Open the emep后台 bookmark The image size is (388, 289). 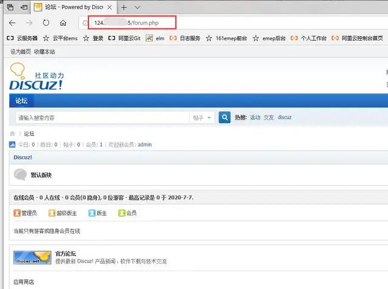269,38
